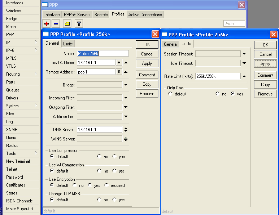Close the right PPP Profile dialog
The image size is (279, 215).
tap(274, 34)
